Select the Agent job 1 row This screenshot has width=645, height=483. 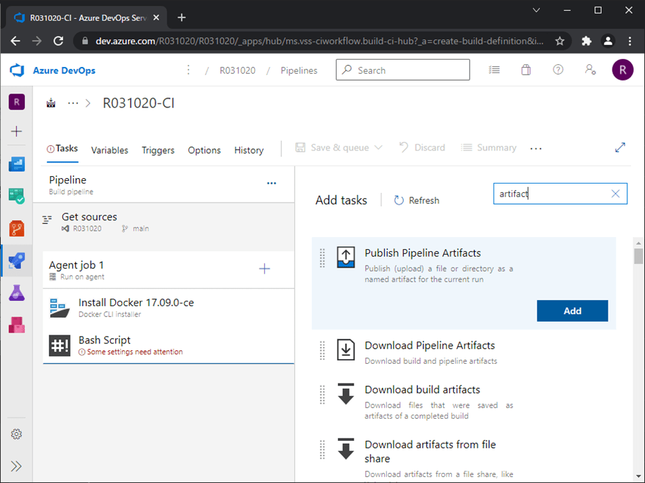[x=168, y=270]
